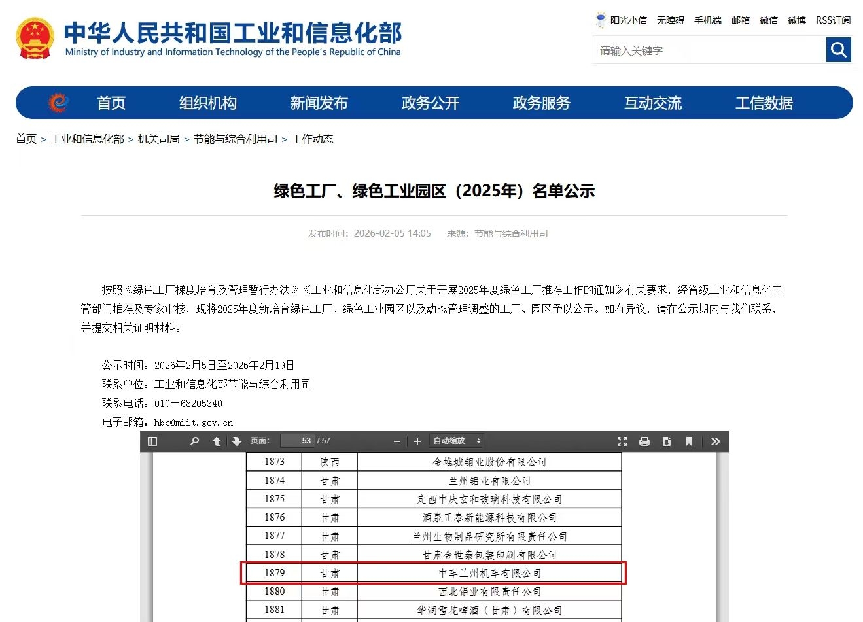Image resolution: width=863 pixels, height=622 pixels.
Task: Print the PDF document
Action: (x=644, y=441)
